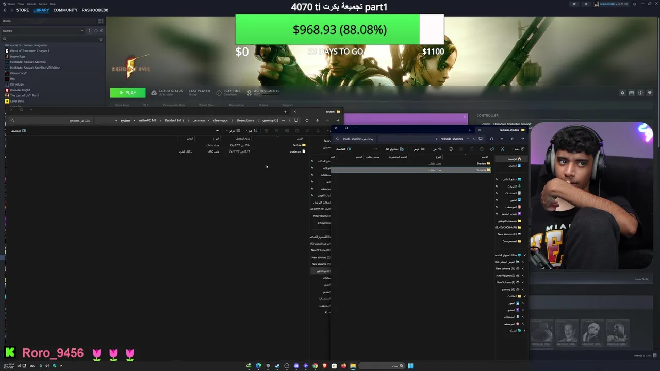
Task: Click 'nativePC_MT' in the Explorer breadcrumb
Action: [x=147, y=120]
